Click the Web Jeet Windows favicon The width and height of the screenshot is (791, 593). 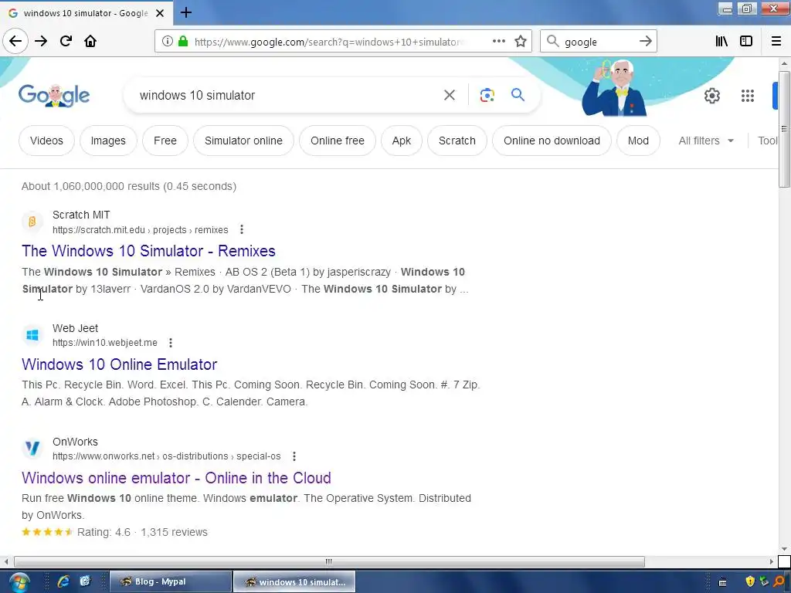[32, 335]
